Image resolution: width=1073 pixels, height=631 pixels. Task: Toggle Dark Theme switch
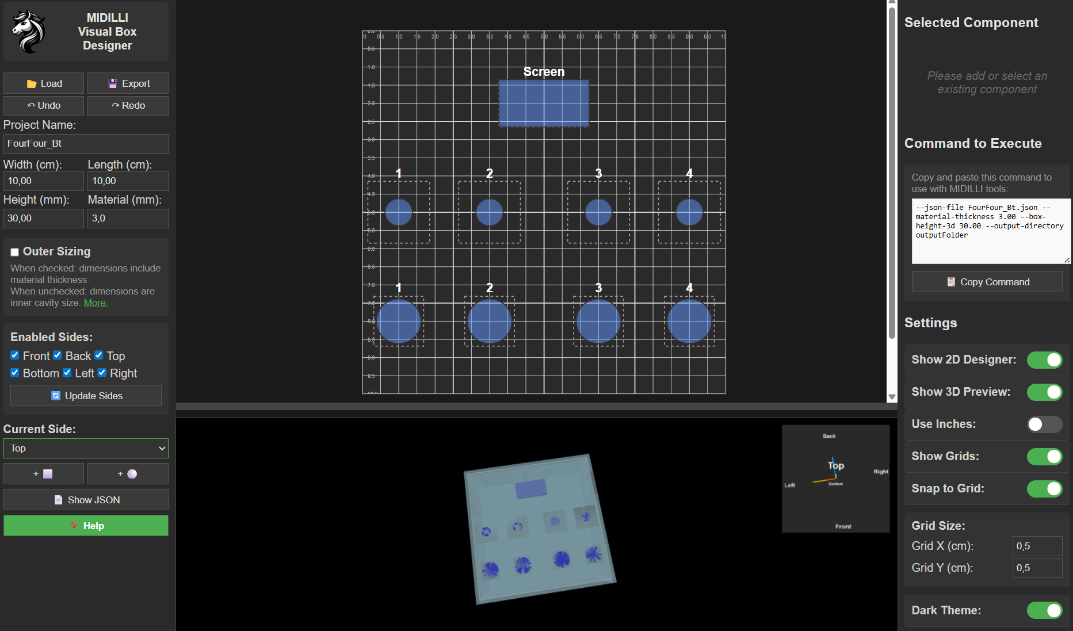(1045, 610)
